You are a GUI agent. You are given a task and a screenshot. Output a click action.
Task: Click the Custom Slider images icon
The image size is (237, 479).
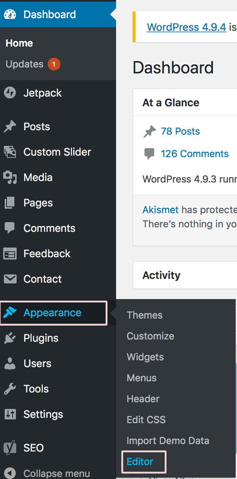click(10, 152)
